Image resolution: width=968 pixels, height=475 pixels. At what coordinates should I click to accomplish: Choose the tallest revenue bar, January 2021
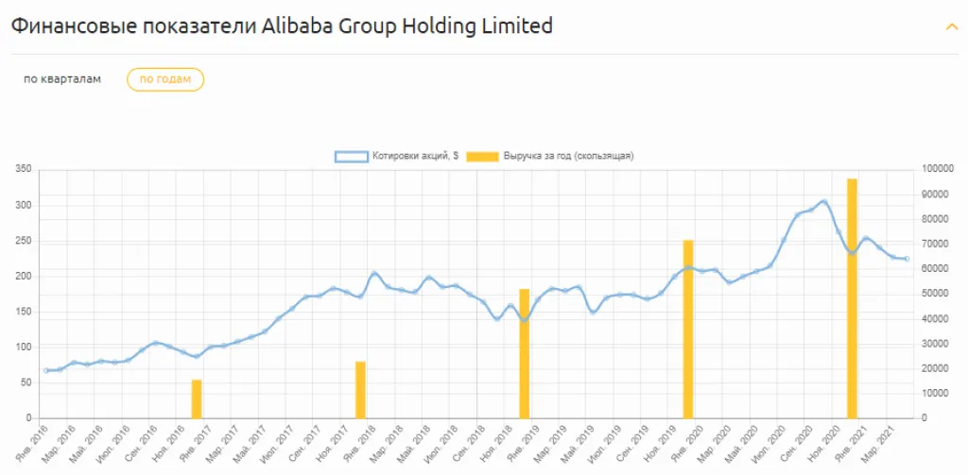coord(852,297)
